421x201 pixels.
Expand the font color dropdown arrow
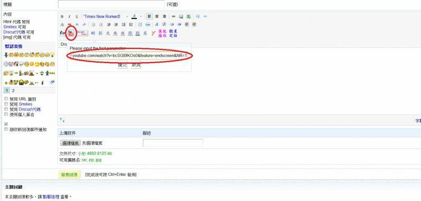click(x=141, y=17)
